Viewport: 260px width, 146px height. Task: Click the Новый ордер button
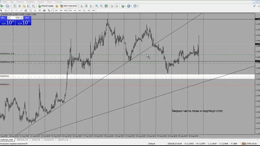coord(46,6)
